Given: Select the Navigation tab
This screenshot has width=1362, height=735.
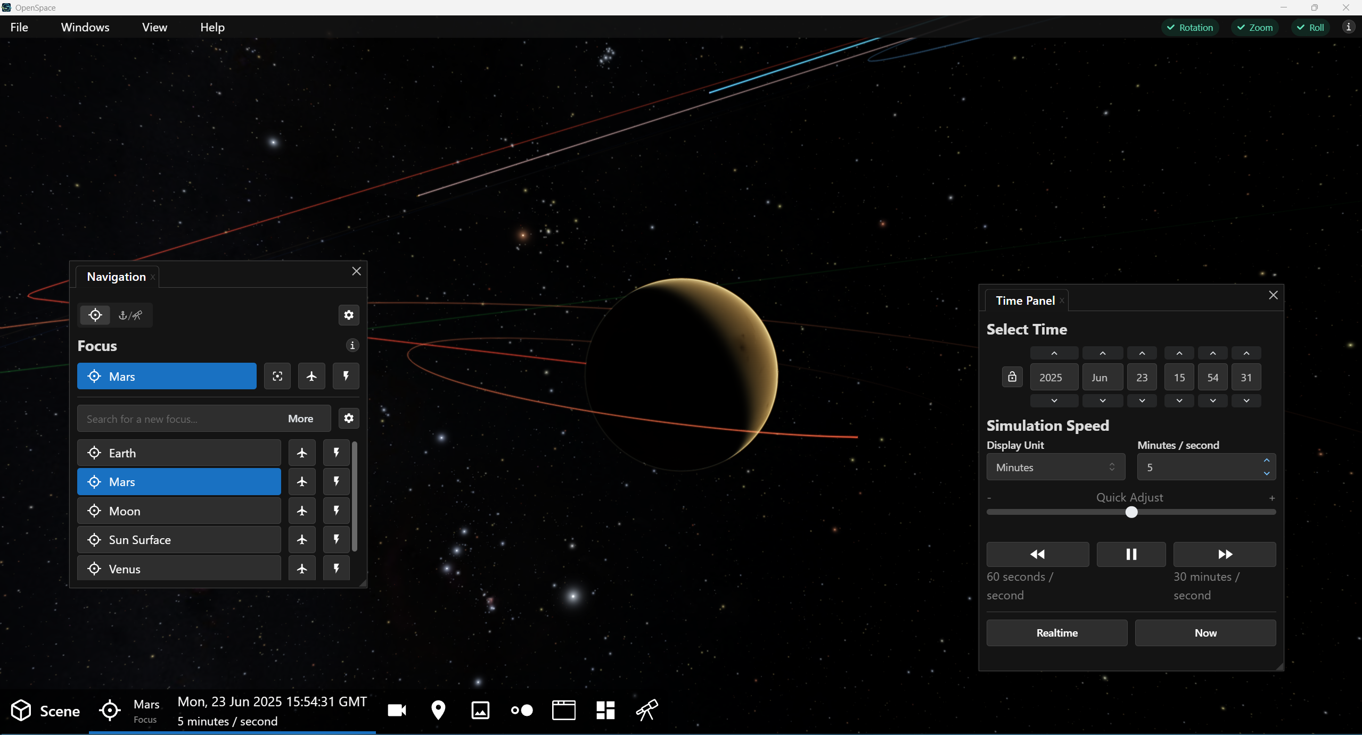Looking at the screenshot, I should coord(116,277).
